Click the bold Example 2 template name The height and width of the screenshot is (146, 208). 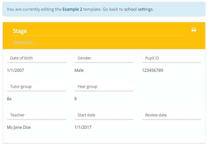pyautogui.click(x=72, y=9)
